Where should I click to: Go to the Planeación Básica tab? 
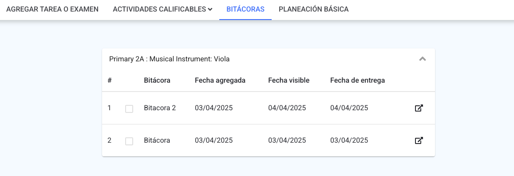click(314, 9)
